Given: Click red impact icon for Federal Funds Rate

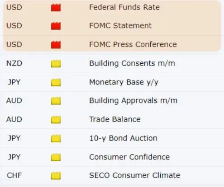Looking at the screenshot, I should [56, 8].
